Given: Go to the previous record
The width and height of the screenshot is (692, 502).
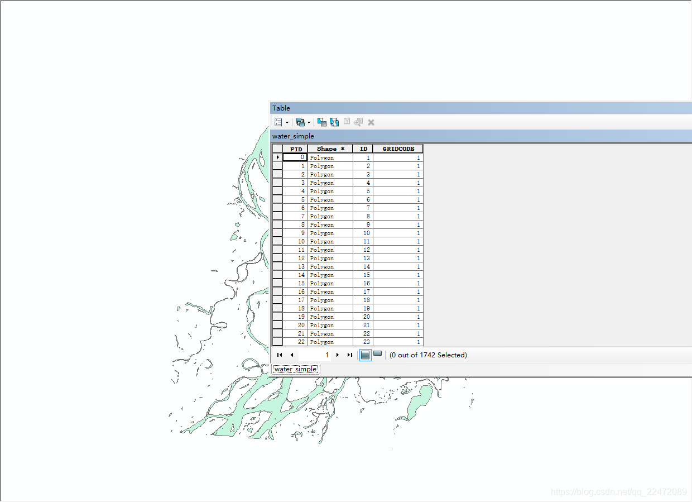Looking at the screenshot, I should click(x=292, y=355).
